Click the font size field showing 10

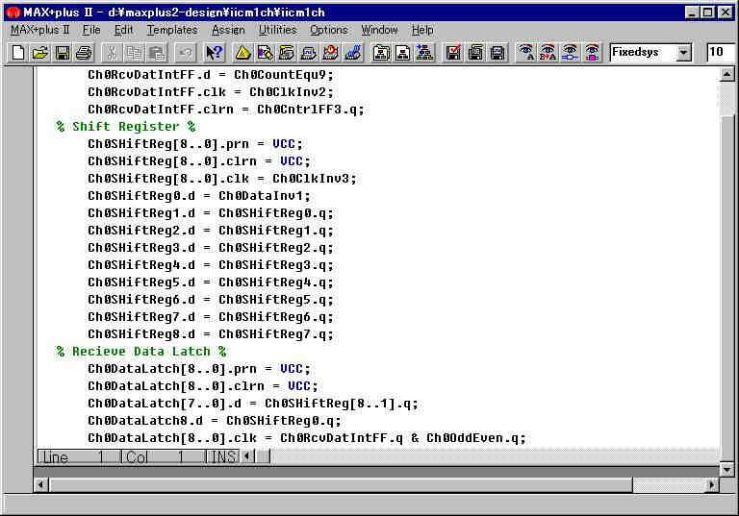pos(720,53)
